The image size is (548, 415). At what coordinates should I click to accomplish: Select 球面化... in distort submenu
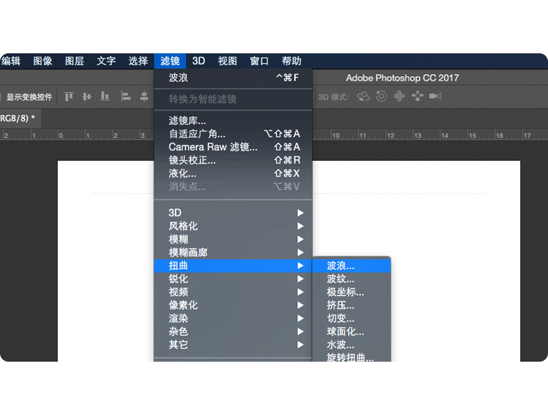click(351, 331)
